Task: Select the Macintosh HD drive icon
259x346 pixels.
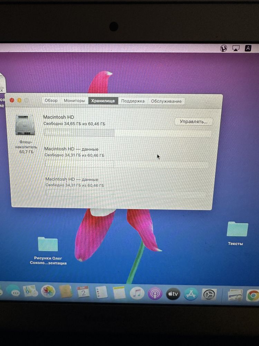Action: [25, 125]
